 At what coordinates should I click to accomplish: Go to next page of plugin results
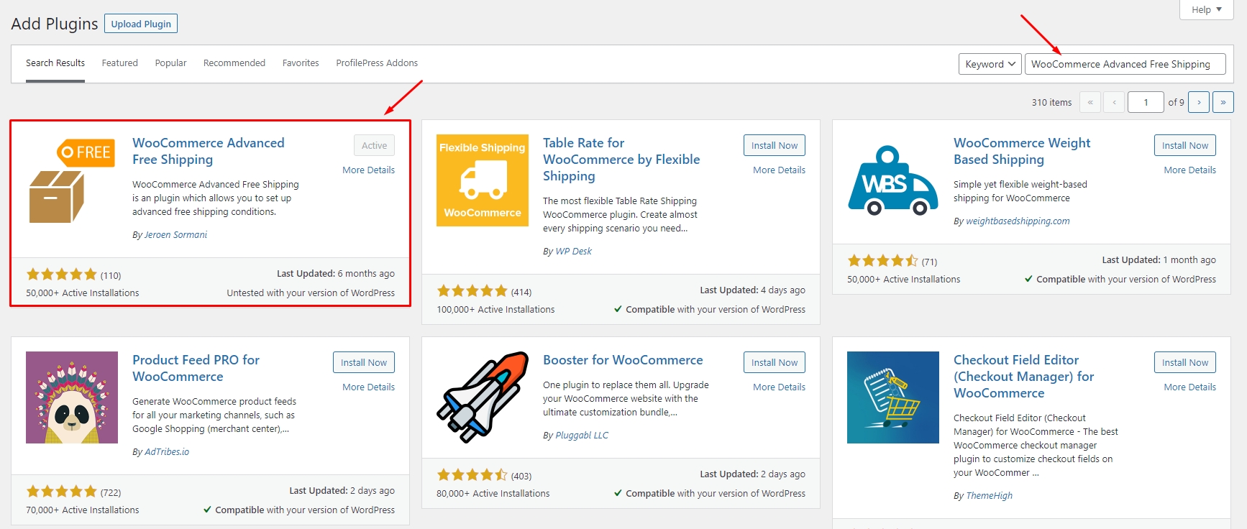[x=1198, y=102]
